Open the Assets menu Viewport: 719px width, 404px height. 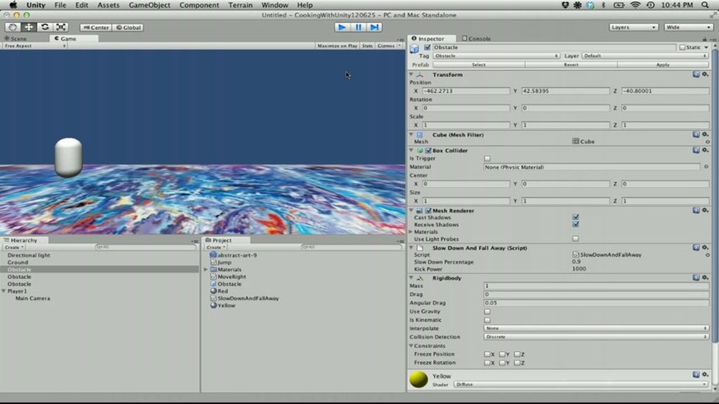pos(108,5)
